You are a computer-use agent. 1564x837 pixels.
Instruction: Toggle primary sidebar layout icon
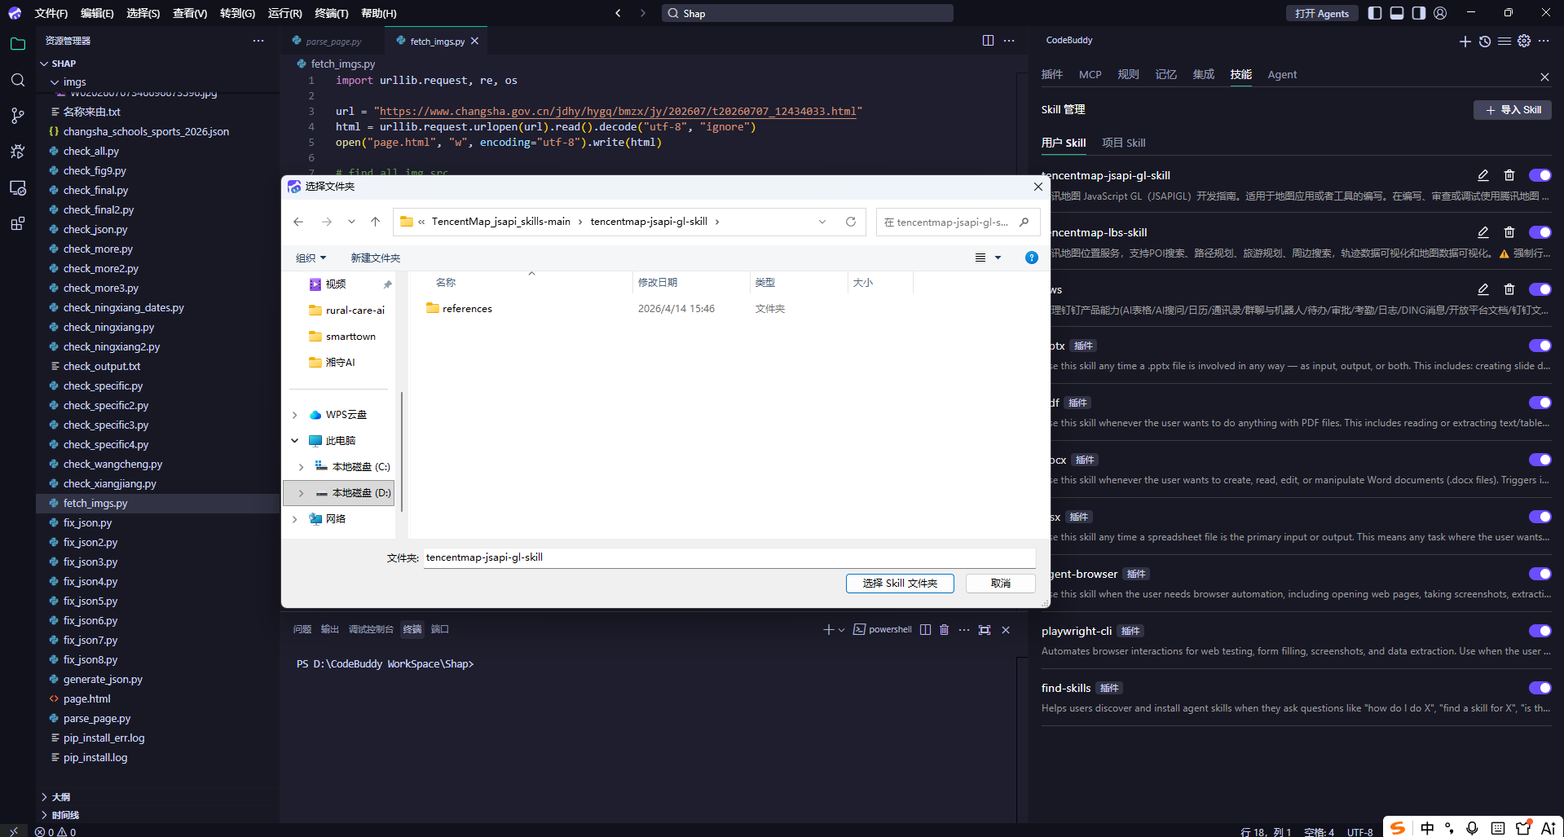(1375, 13)
